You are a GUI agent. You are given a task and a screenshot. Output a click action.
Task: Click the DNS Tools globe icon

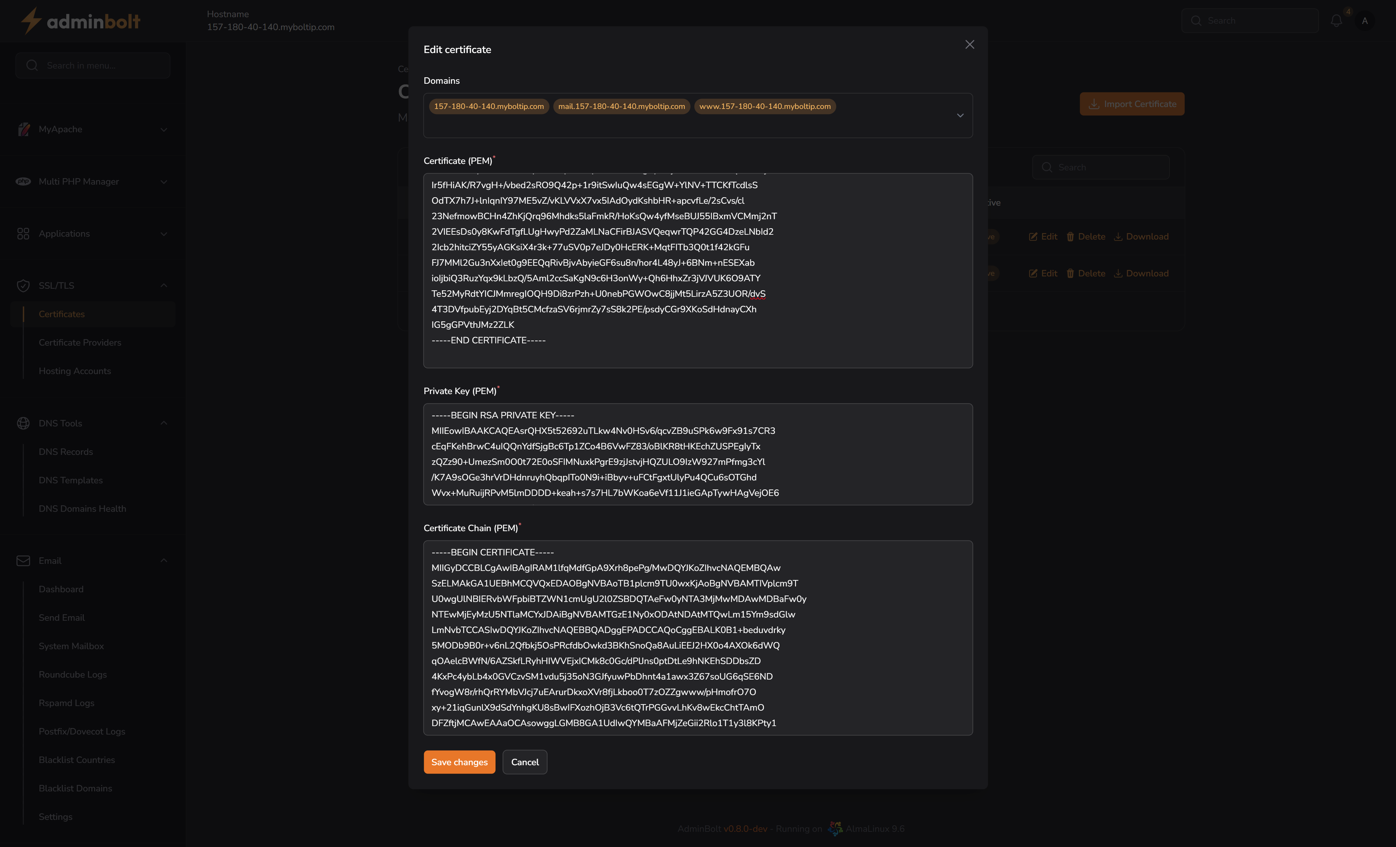coord(23,423)
